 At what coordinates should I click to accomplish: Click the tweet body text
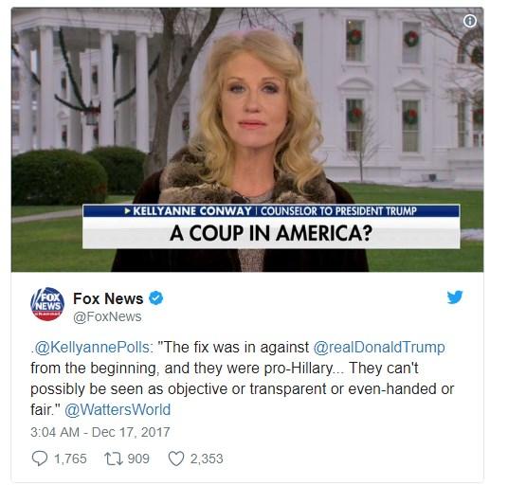click(243, 379)
